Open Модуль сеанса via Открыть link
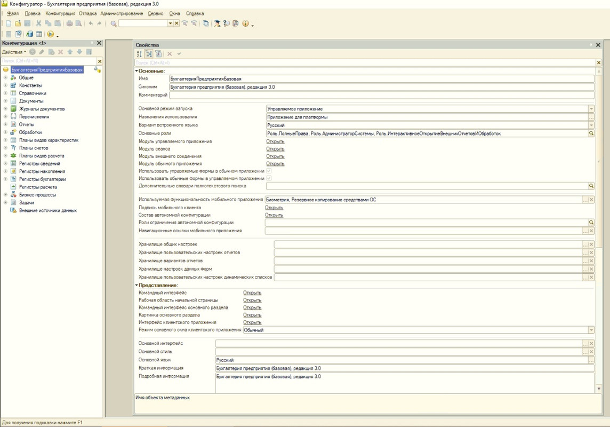 point(275,149)
